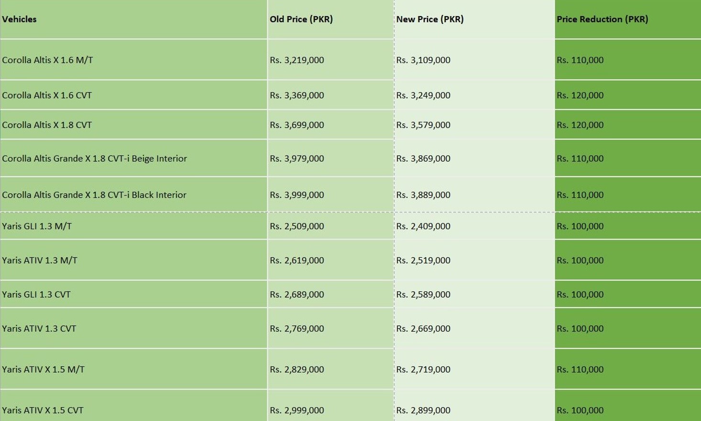Screen dimensions: 701x421
Task: Click the Corolla Altis X 1.6 CVT cell
Action: [133, 95]
